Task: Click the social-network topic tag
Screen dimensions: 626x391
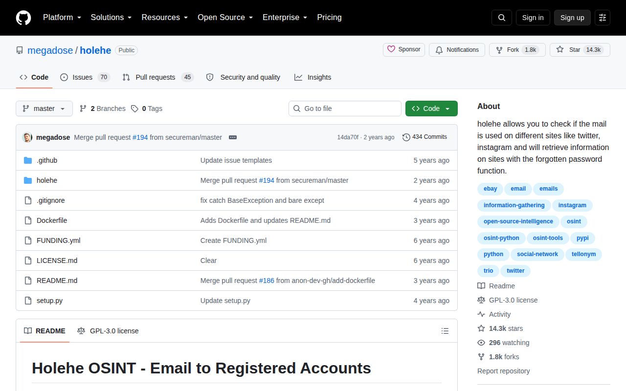Action: 537,254
